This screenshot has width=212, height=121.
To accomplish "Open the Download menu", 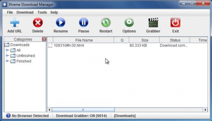I will (x=25, y=12).
